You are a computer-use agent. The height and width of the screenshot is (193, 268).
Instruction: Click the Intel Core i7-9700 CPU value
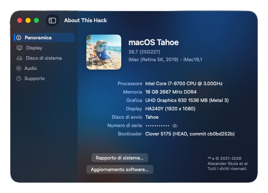click(184, 84)
